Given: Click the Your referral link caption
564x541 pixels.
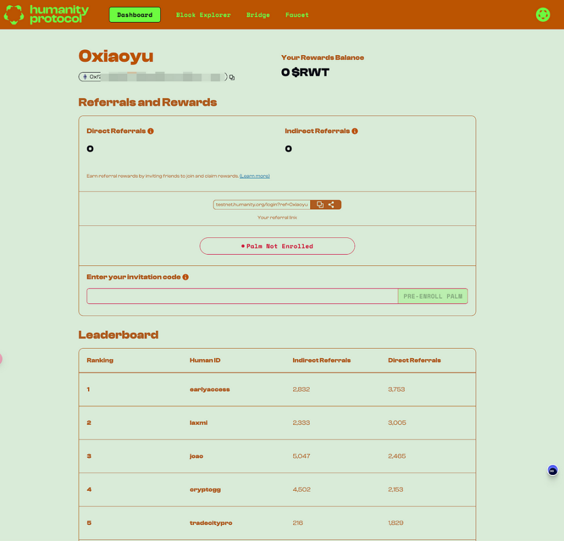Looking at the screenshot, I should coord(277,217).
